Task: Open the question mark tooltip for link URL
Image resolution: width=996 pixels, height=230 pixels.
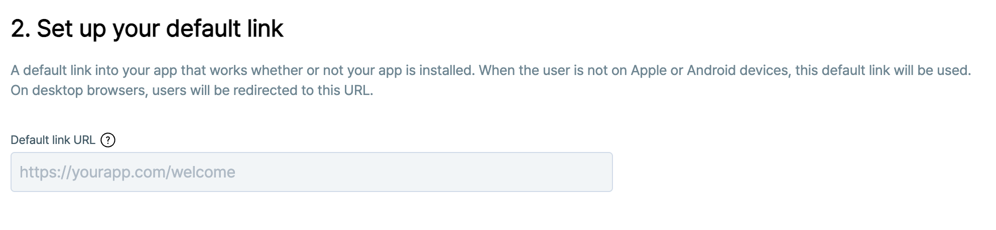Action: coord(108,140)
